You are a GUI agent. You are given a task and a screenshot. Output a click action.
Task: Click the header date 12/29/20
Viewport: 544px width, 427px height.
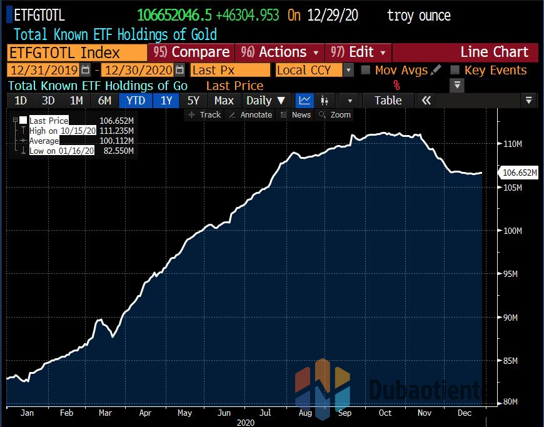333,15
